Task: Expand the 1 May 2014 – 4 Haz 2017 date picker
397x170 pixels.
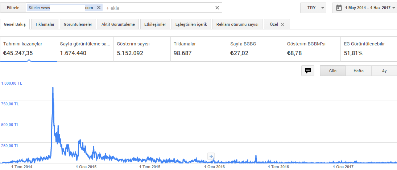Action: pyautogui.click(x=365, y=8)
